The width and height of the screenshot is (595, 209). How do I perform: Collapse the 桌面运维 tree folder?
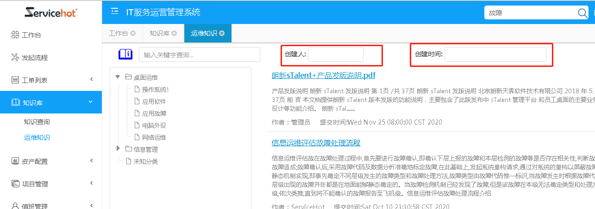coord(118,77)
